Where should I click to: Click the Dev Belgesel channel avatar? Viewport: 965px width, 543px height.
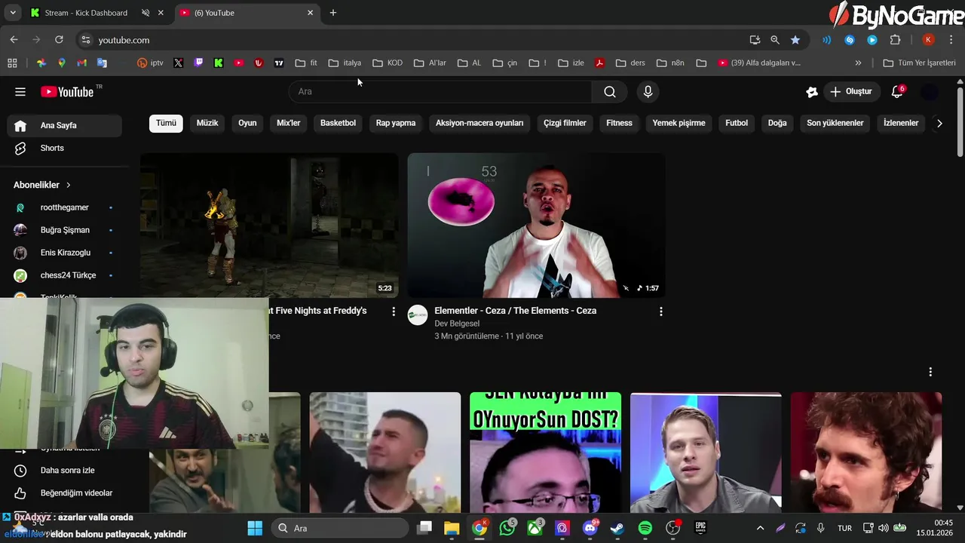pyautogui.click(x=418, y=315)
